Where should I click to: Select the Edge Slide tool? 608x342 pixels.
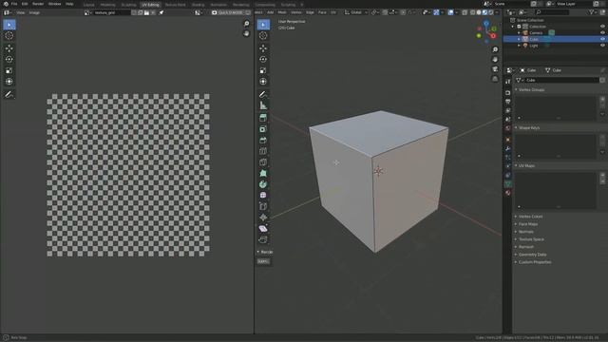click(263, 207)
